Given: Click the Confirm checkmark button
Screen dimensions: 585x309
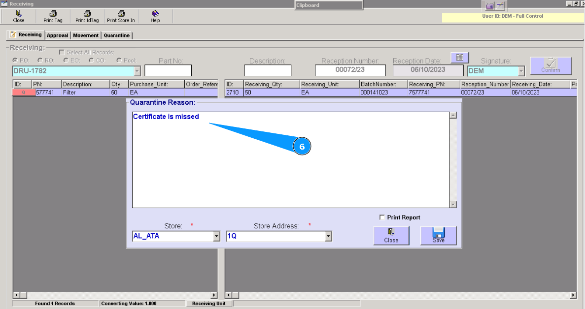Looking at the screenshot, I should 551,65.
